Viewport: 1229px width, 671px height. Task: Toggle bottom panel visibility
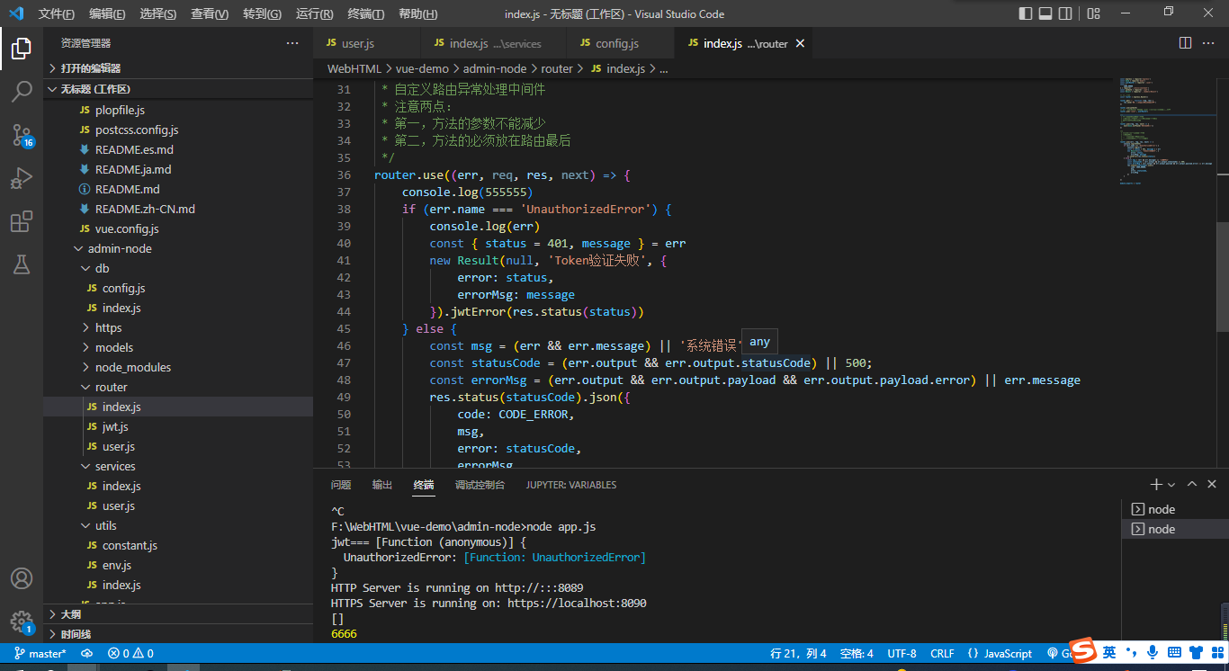(x=1045, y=13)
